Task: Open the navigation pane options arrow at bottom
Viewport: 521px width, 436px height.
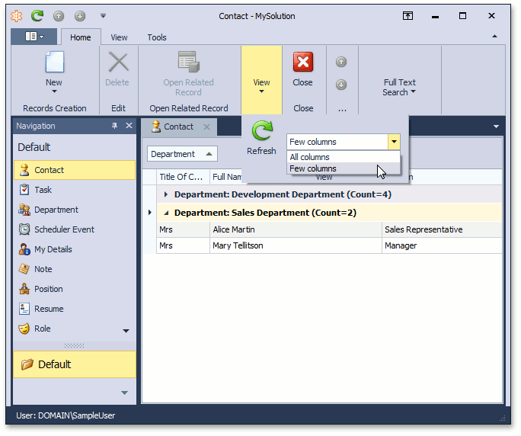Action: click(x=125, y=393)
